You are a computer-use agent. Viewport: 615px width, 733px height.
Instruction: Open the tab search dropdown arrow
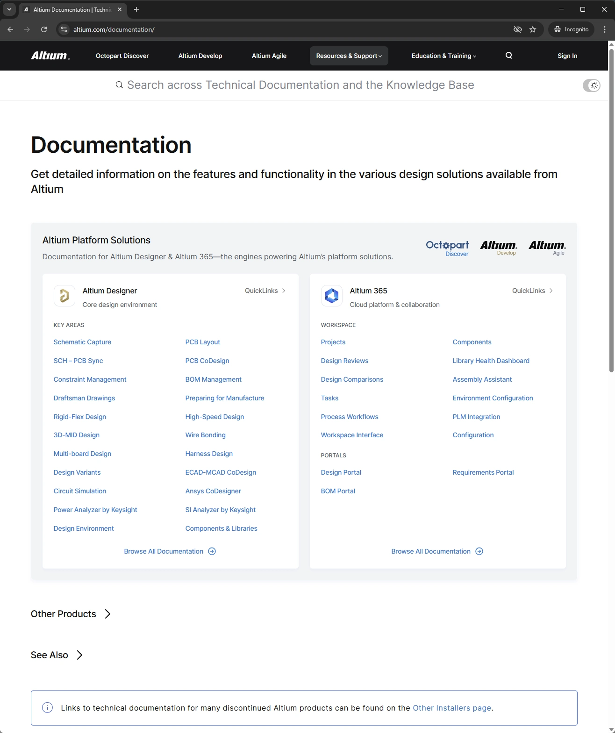[x=9, y=9]
